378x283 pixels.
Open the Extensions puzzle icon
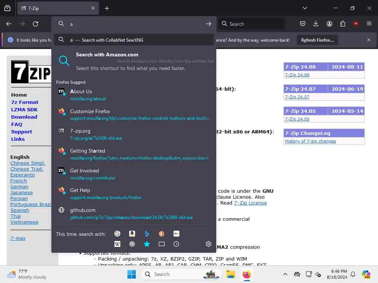(343, 24)
